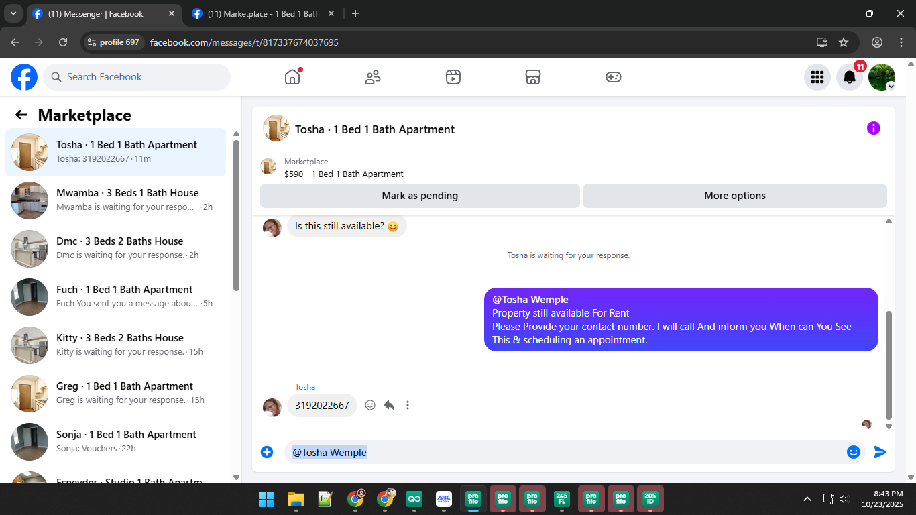Open the Video (Watch) icon

pos(453,77)
